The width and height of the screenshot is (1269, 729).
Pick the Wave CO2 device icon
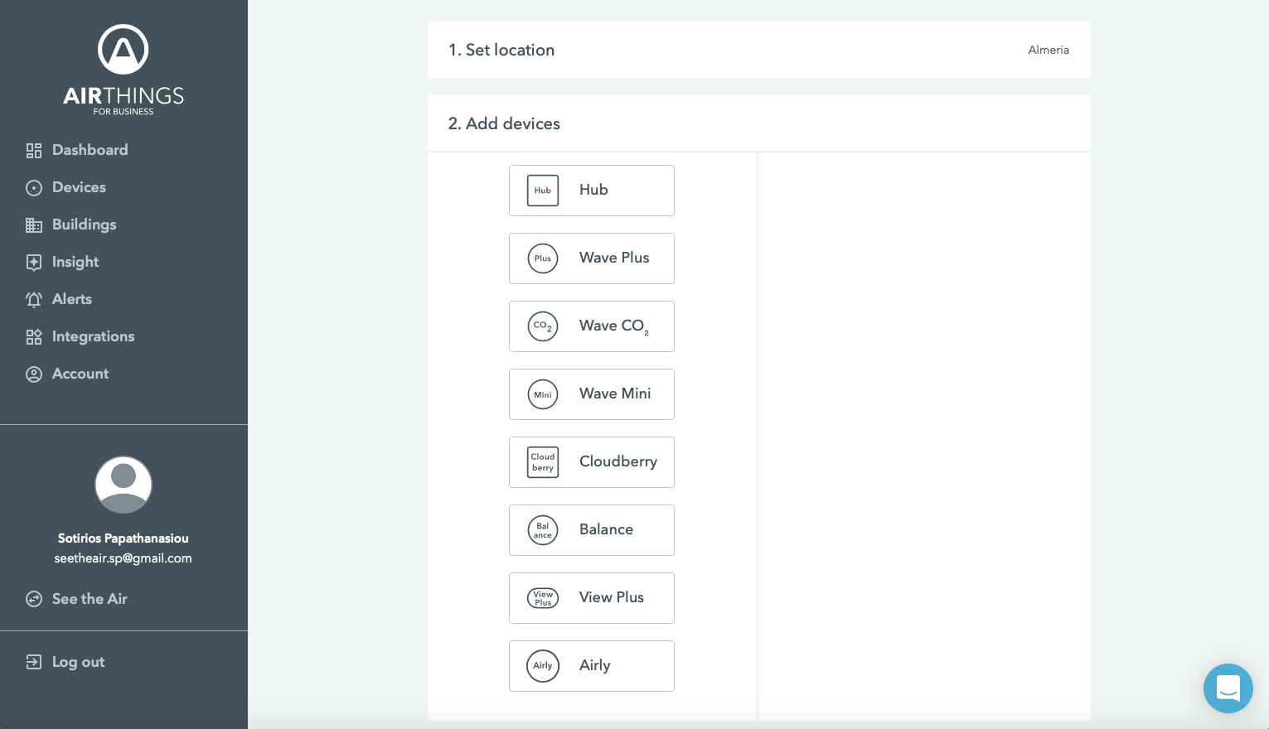pos(543,326)
